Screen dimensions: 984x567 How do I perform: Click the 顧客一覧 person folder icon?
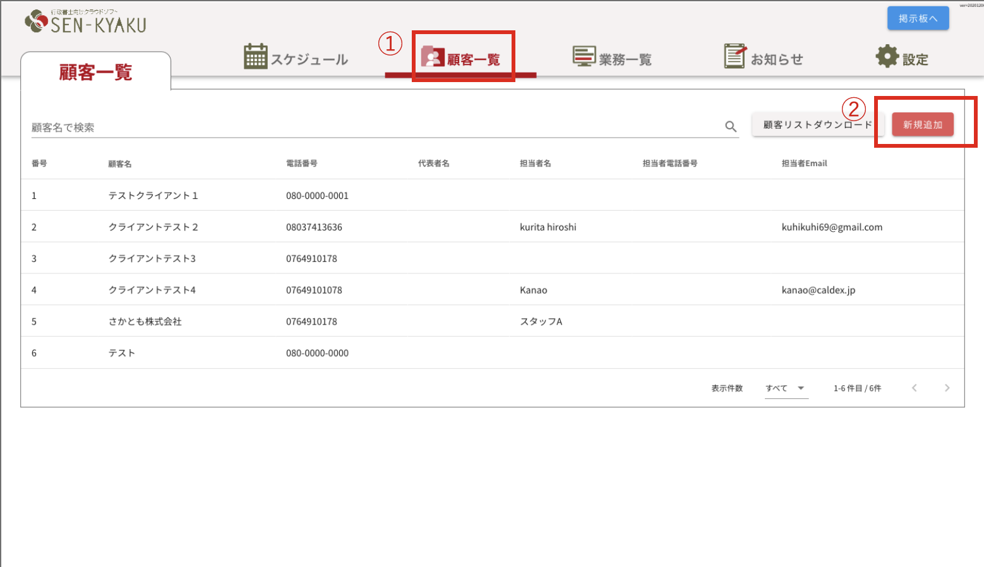click(x=433, y=57)
